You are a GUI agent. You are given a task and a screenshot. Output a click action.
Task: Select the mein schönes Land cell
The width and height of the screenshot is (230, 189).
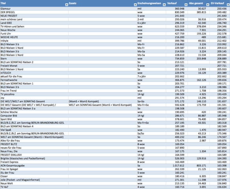coord(34,19)
